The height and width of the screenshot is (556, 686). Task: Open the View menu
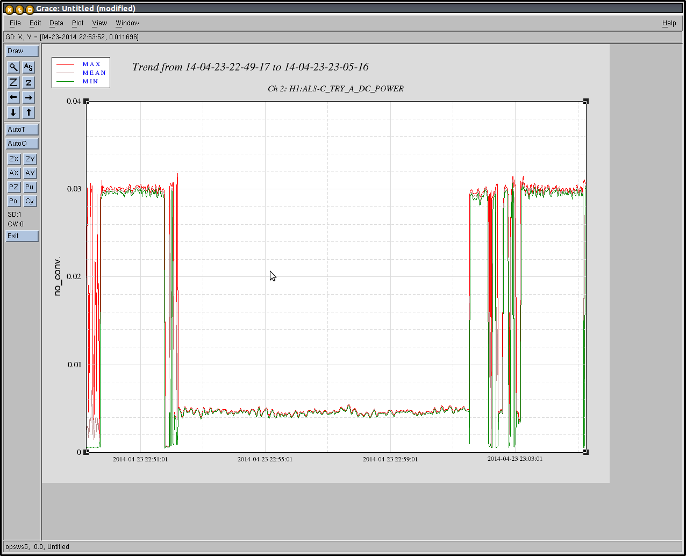click(99, 23)
